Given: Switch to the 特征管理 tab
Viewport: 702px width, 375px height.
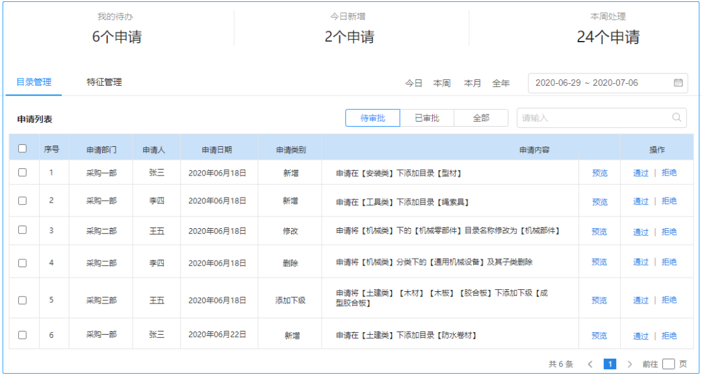Looking at the screenshot, I should [x=104, y=83].
